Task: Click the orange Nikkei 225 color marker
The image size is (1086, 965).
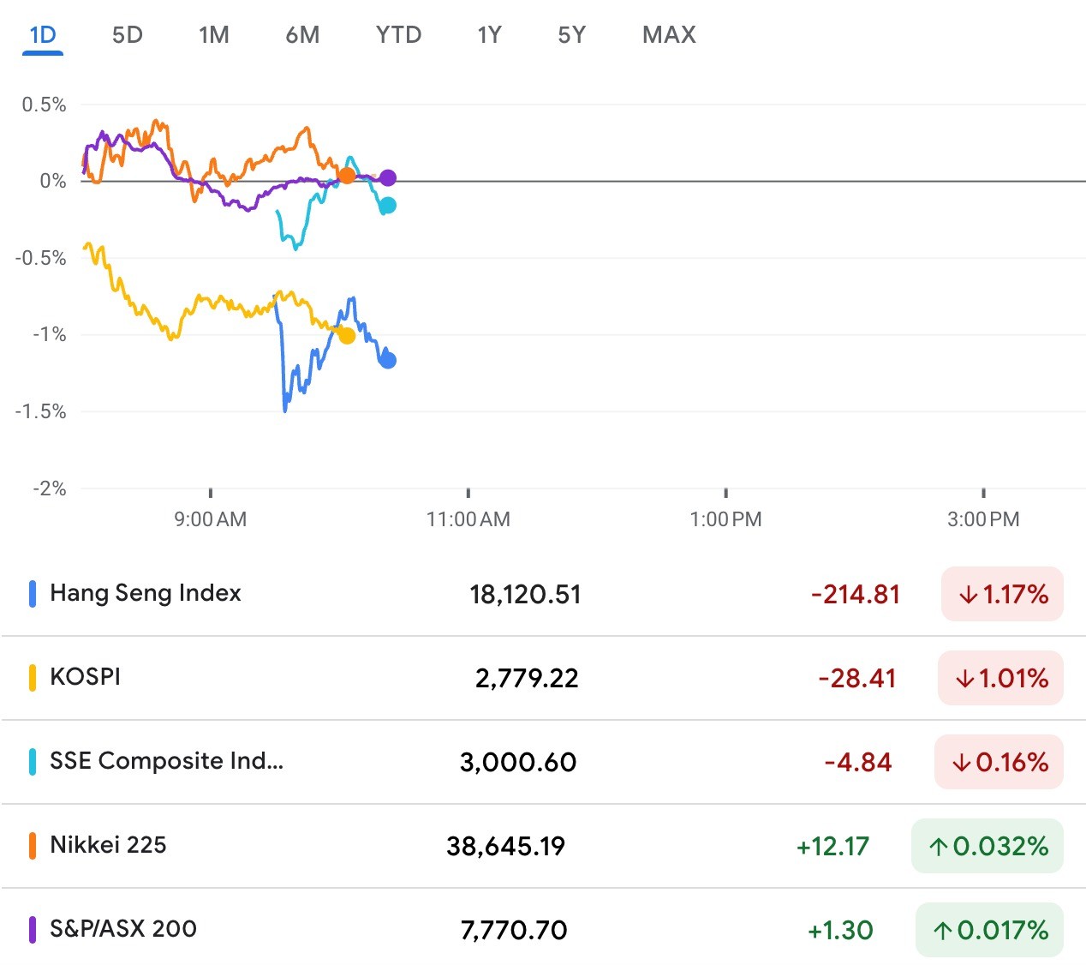Action: (33, 846)
